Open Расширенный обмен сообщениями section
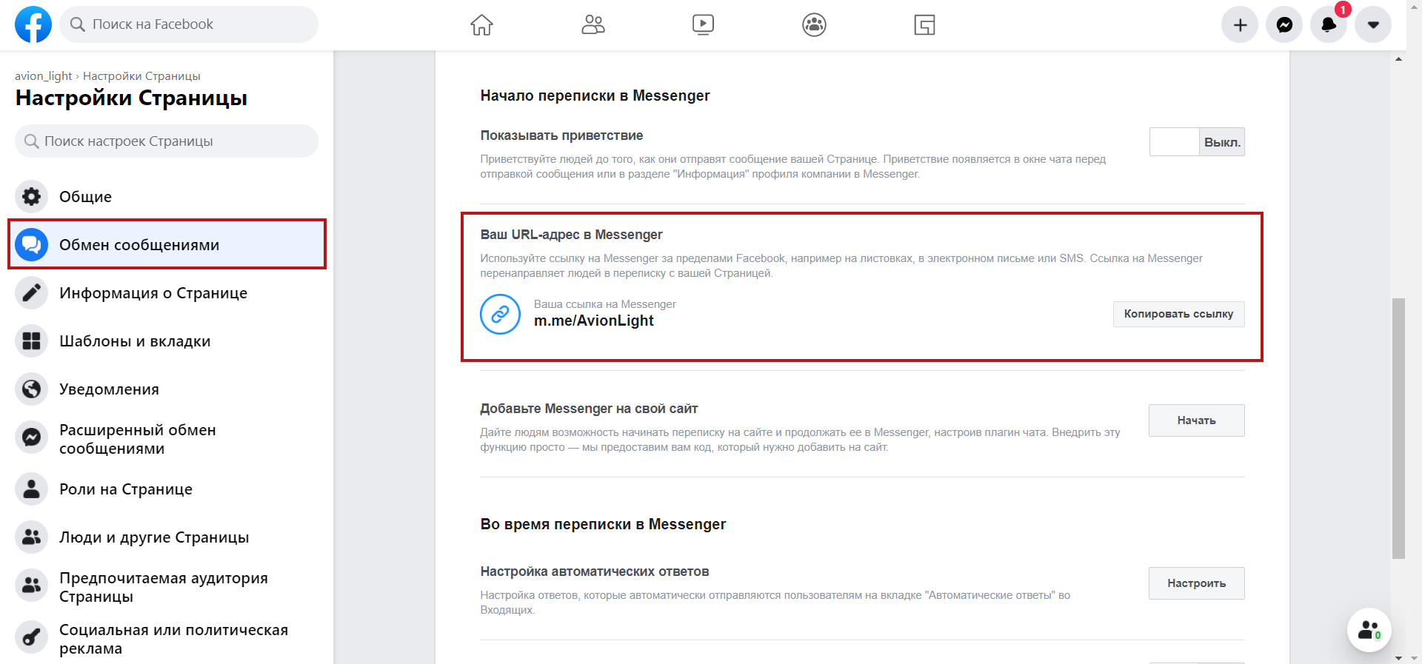 coord(167,439)
